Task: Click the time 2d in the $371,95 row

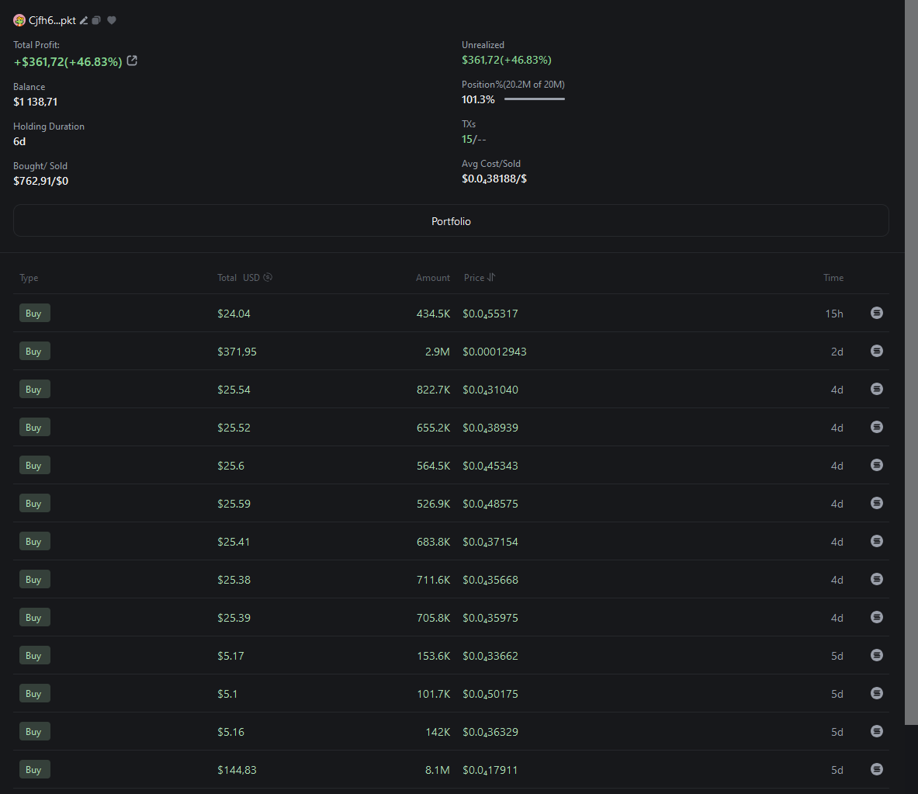Action: 837,352
